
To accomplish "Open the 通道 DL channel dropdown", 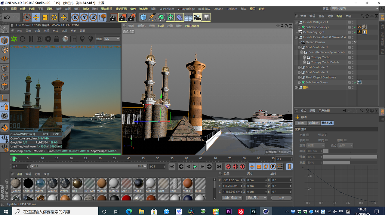I will [x=112, y=39].
